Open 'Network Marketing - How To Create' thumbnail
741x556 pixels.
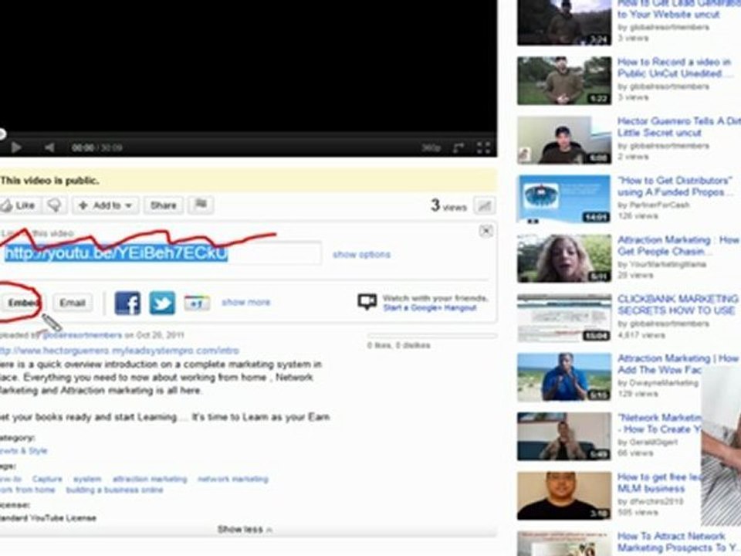point(564,436)
